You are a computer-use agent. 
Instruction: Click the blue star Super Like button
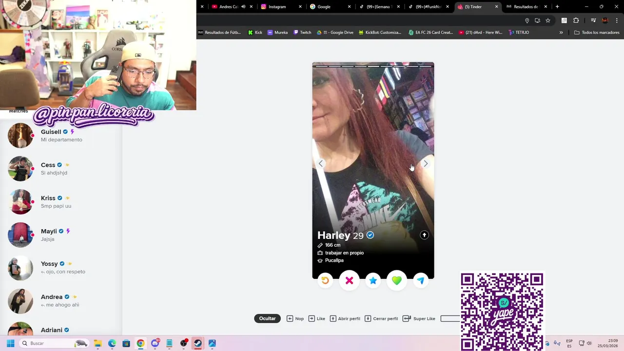click(373, 280)
